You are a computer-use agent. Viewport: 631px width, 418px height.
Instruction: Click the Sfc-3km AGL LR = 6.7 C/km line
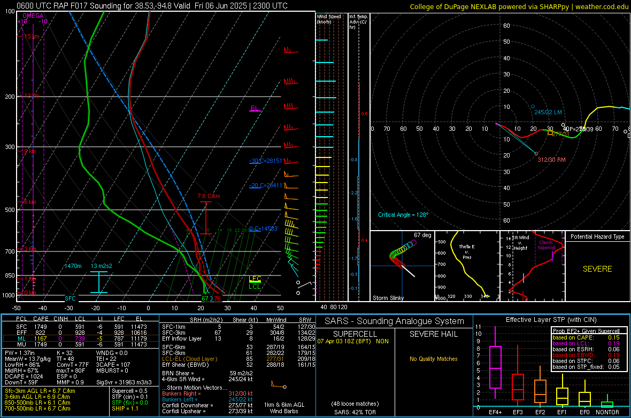[x=40, y=391]
